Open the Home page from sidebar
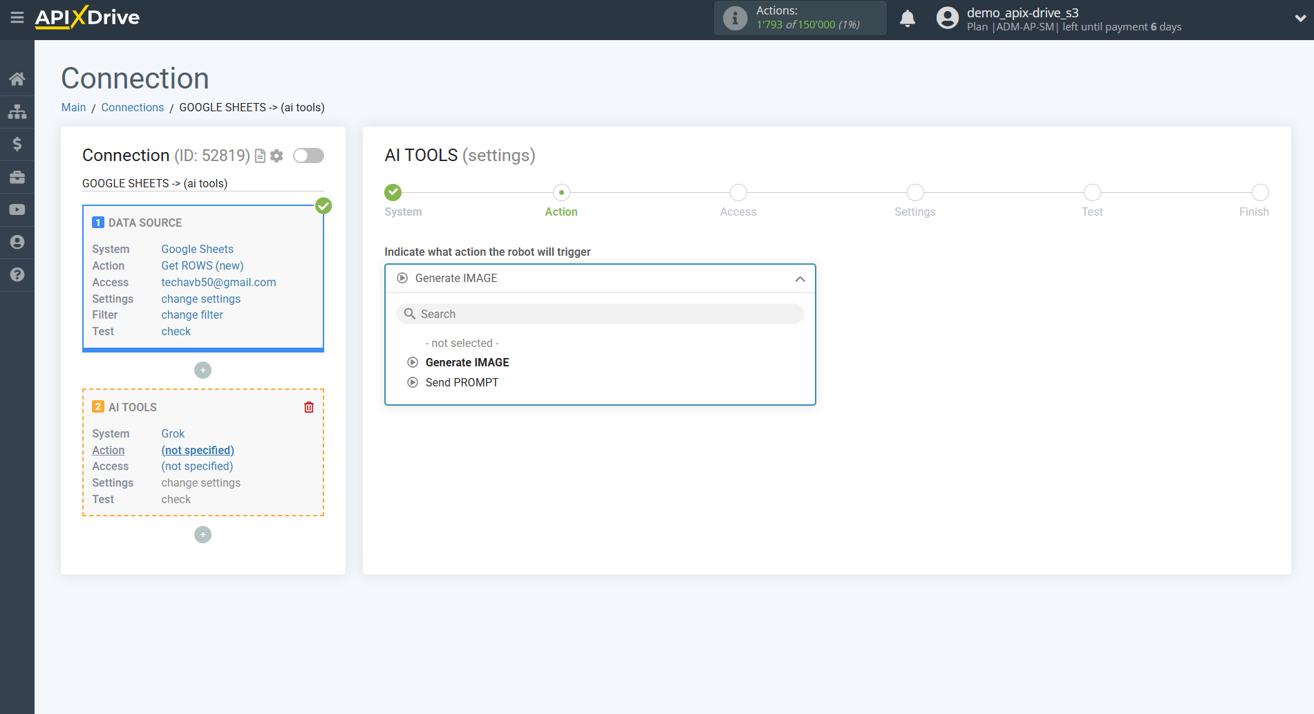 tap(17, 78)
